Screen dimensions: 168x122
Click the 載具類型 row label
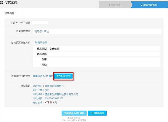click(x=42, y=49)
